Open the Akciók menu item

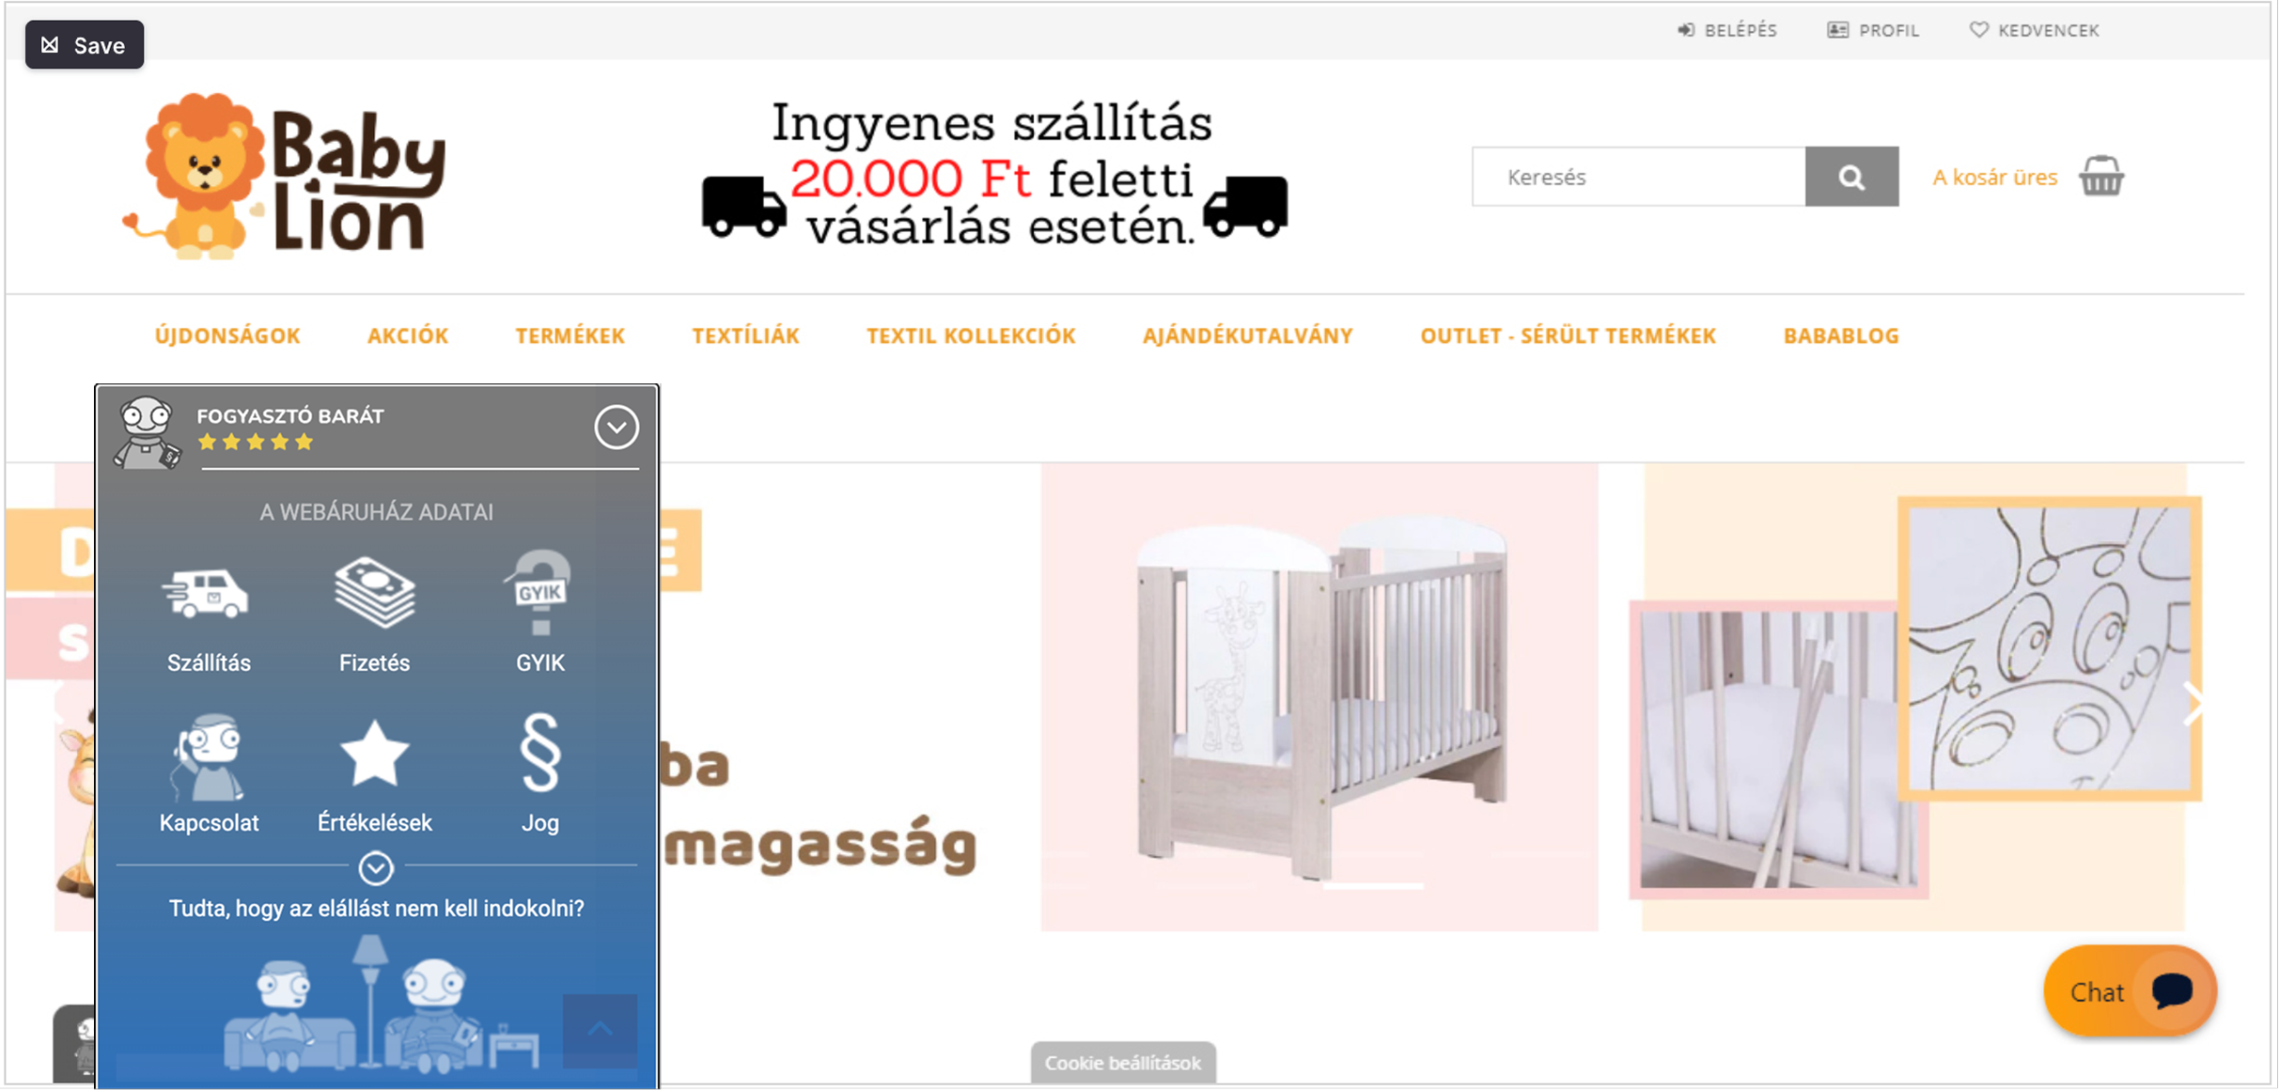coord(408,335)
